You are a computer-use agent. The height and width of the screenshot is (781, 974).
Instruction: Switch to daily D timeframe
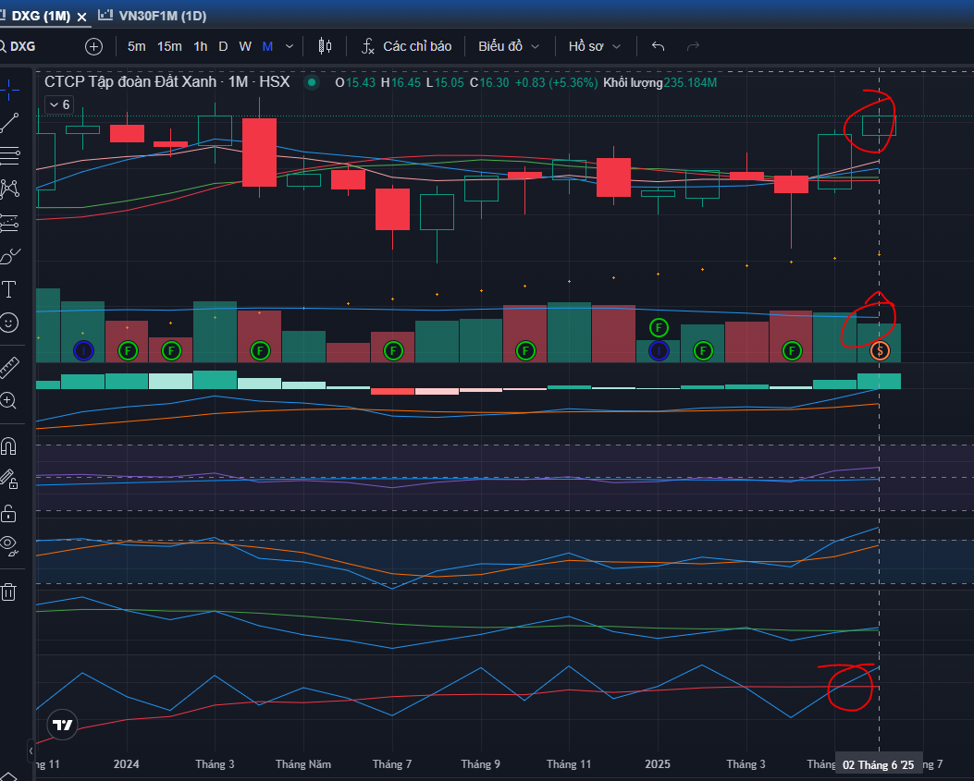click(224, 46)
